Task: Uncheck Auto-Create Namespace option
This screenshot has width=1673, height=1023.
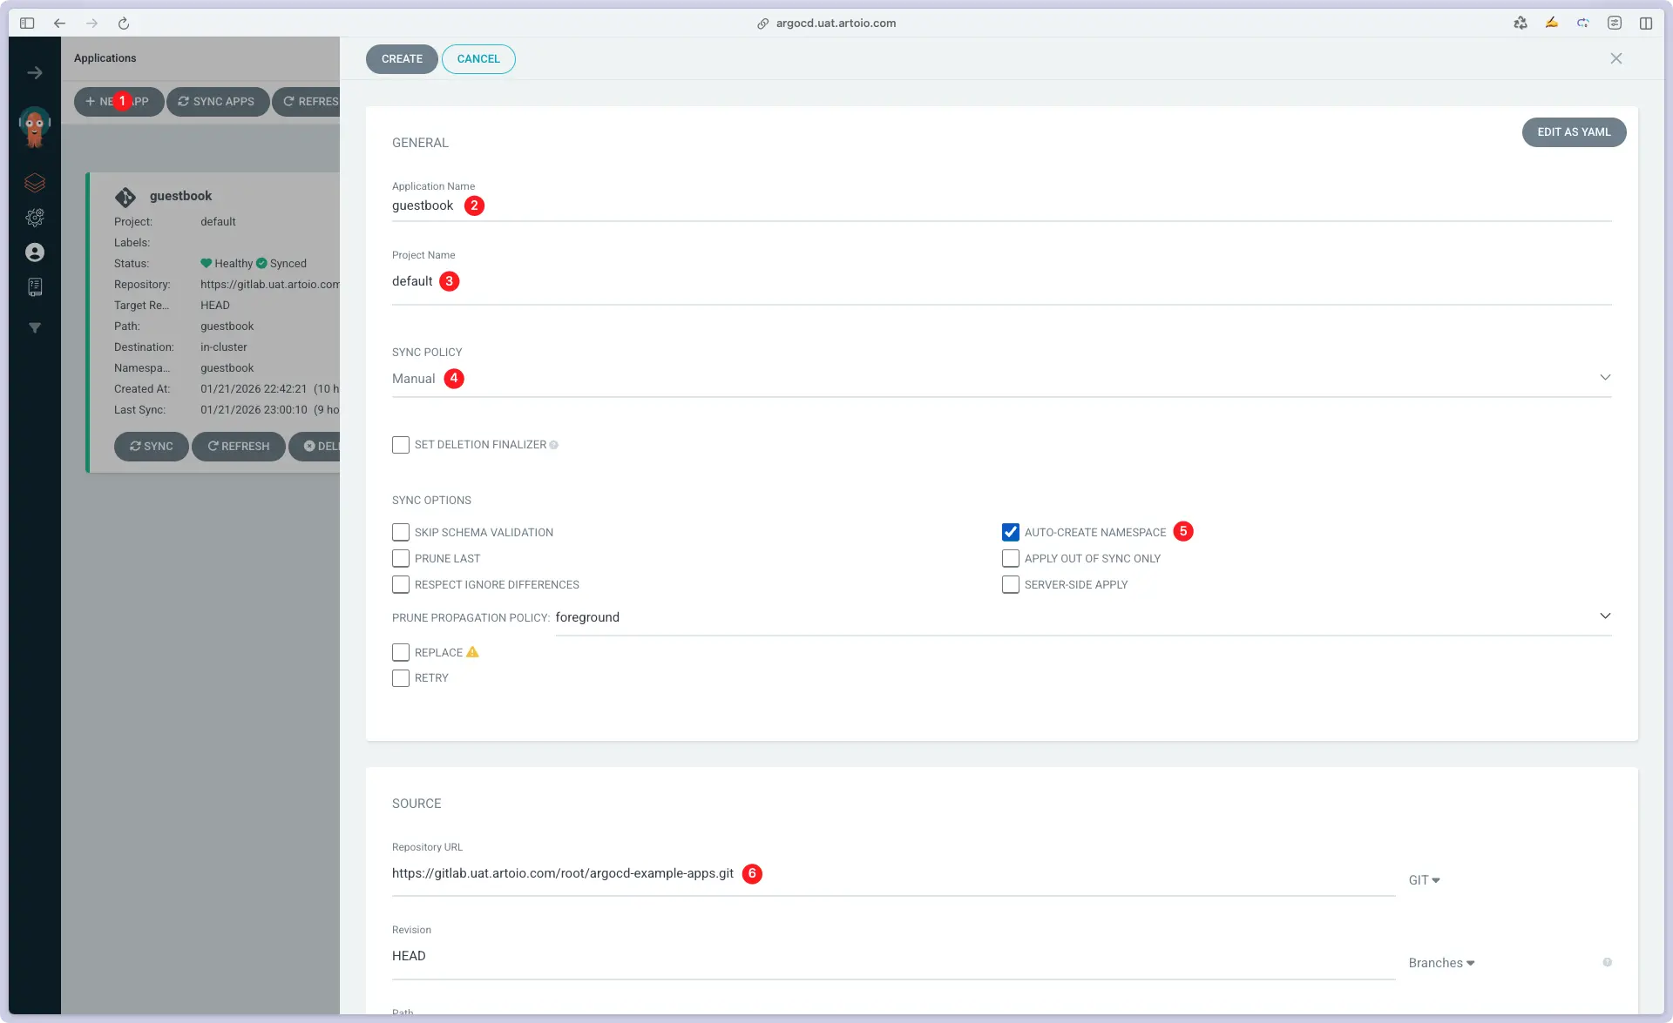Action: 1011,532
